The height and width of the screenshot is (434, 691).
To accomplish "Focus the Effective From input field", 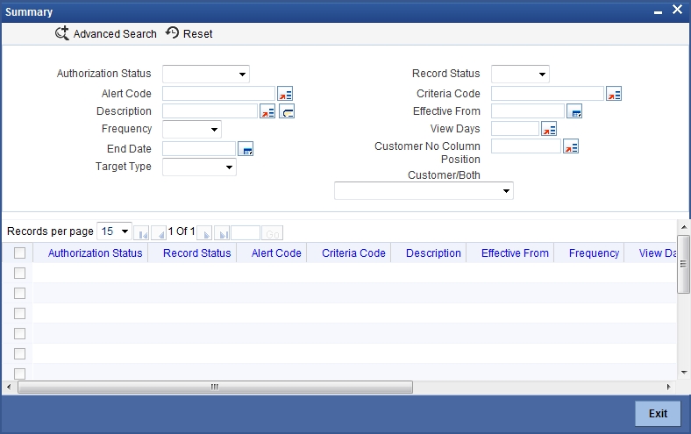I will click(x=528, y=111).
